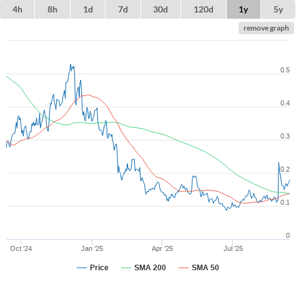Click the remove graph button
This screenshot has height=284, width=296.
click(266, 28)
